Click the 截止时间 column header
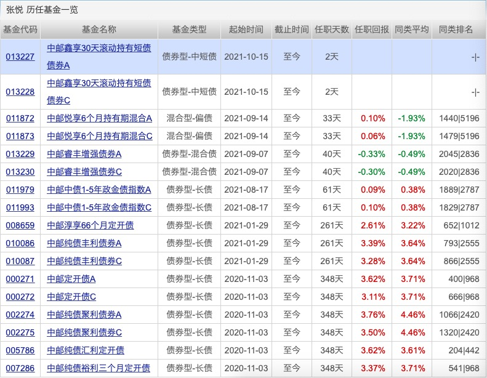The width and height of the screenshot is (487, 378). [x=292, y=30]
